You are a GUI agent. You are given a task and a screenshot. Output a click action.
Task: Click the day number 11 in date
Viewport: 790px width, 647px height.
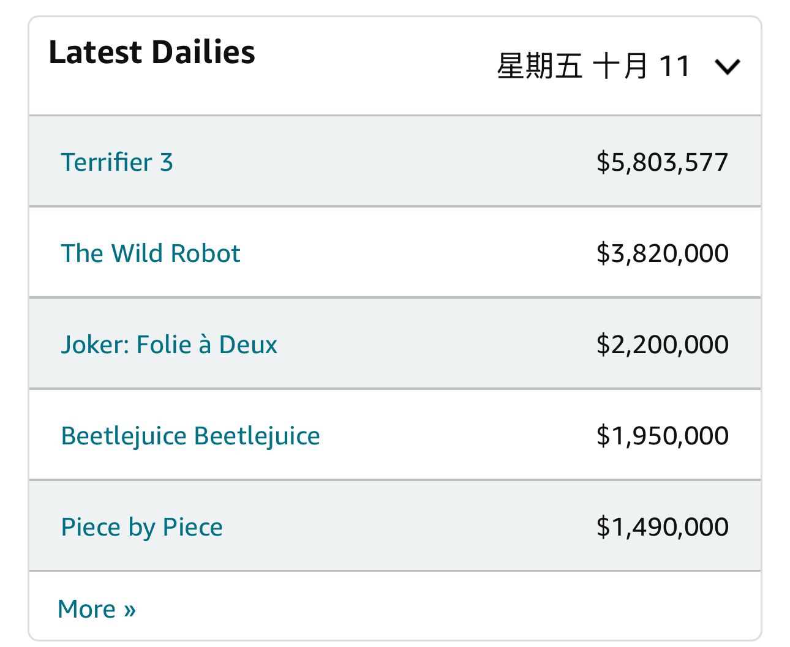tap(674, 66)
